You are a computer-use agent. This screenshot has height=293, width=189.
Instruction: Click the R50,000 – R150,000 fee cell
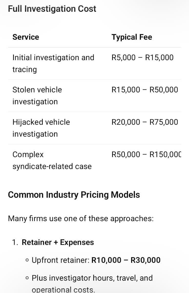point(146,154)
